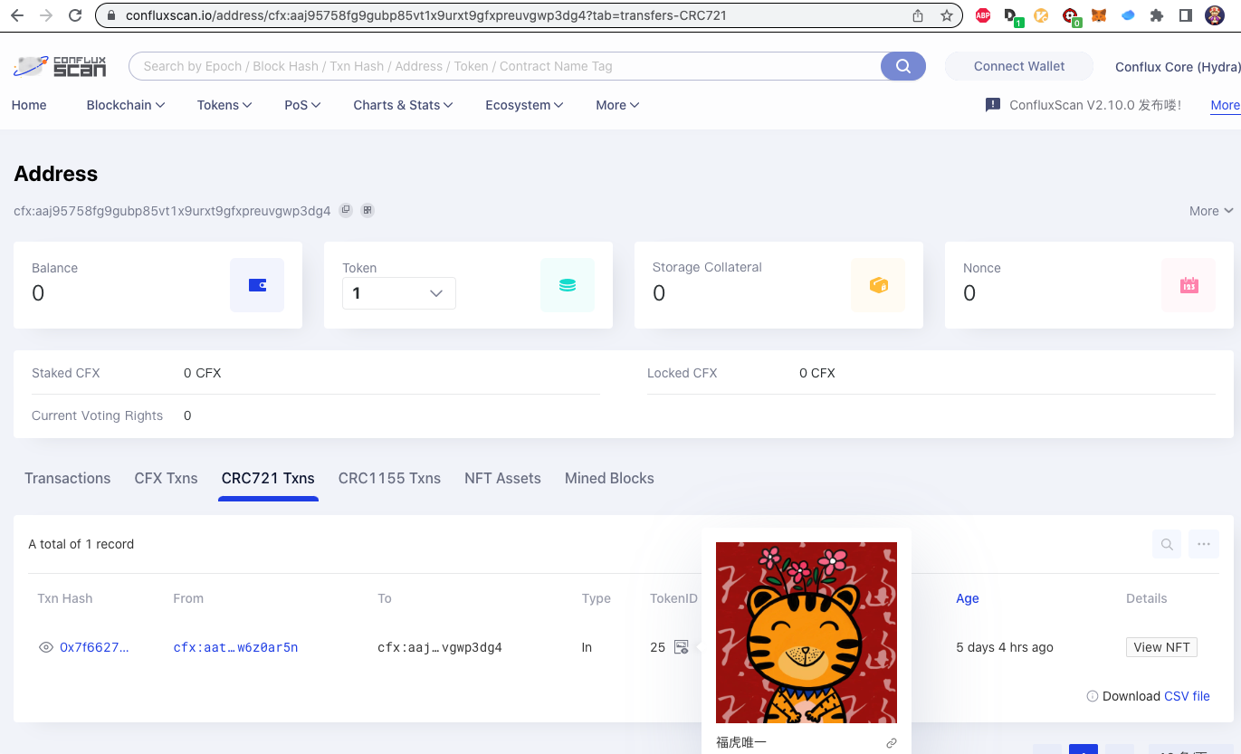Open the Token count dropdown
This screenshot has height=754, width=1241.
point(399,293)
